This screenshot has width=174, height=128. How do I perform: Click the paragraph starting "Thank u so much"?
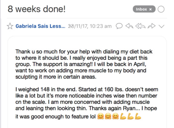(84, 64)
